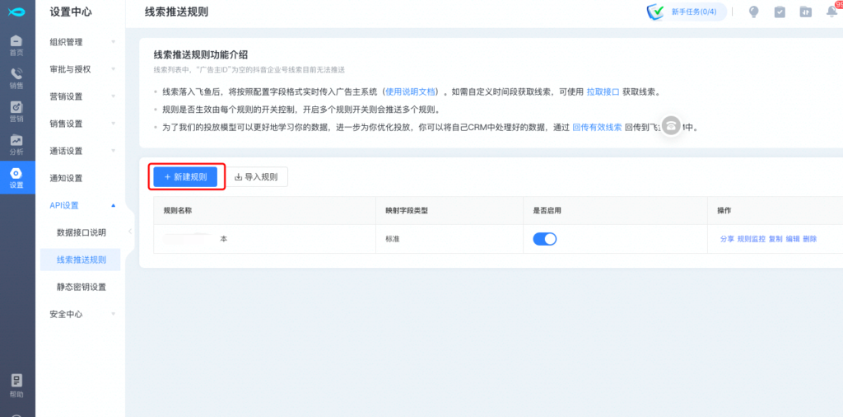Collapse the API设置 menu section
The width and height of the screenshot is (843, 417).
coord(81,205)
